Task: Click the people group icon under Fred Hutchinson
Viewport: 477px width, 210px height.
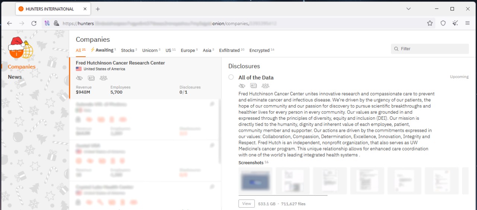Action: (103, 78)
